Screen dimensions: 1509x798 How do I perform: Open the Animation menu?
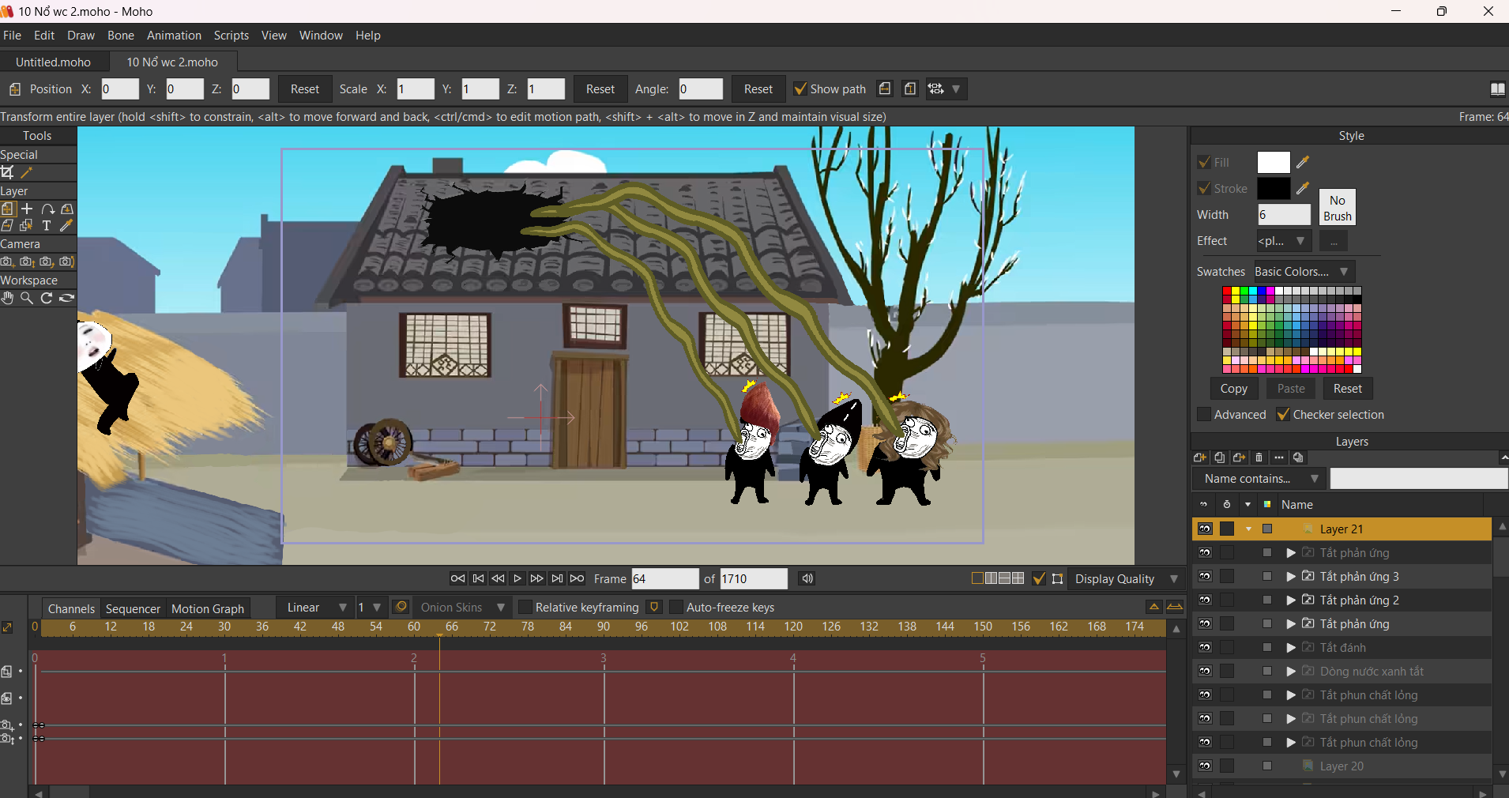[x=174, y=36]
